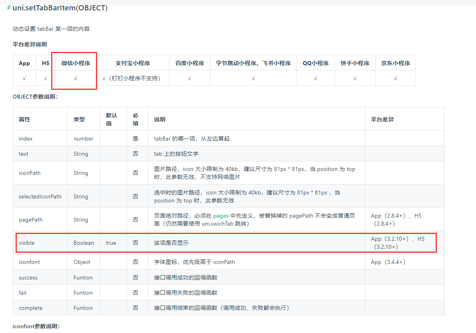The width and height of the screenshot is (476, 333).
Task: Click the '平台差异说明' label
Action: [30, 44]
